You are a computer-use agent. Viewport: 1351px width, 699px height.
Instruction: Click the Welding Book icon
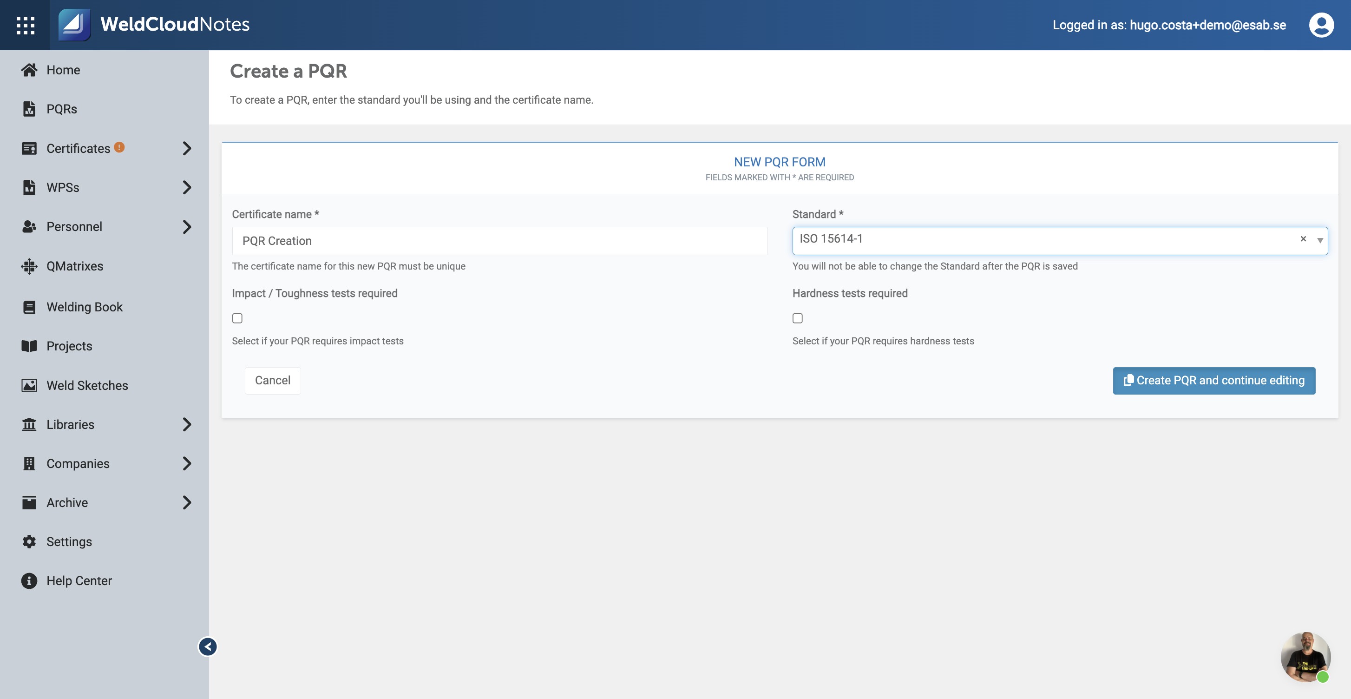pos(29,307)
